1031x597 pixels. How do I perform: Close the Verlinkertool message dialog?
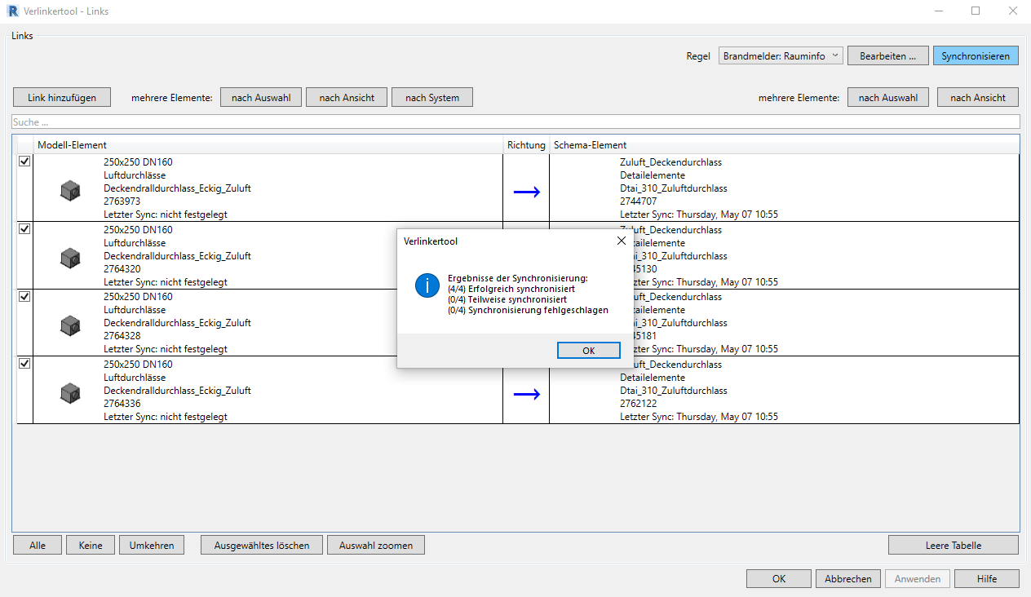tap(621, 241)
